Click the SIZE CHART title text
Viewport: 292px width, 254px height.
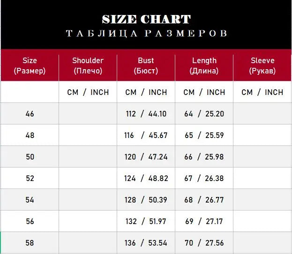point(146,20)
